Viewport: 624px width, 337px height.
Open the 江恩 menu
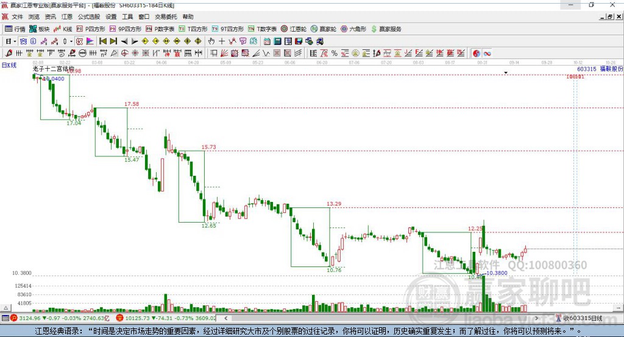(x=67, y=16)
